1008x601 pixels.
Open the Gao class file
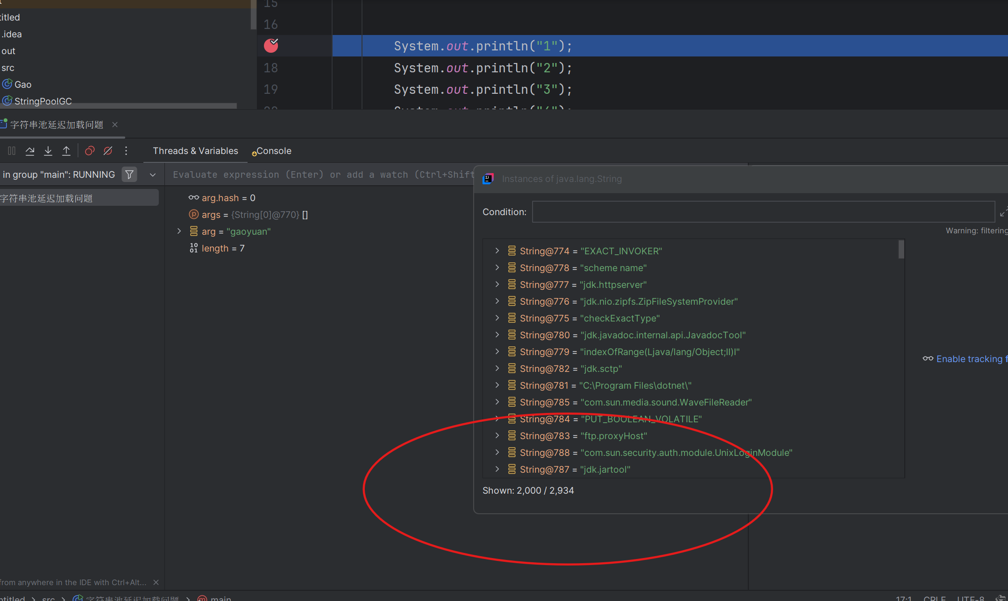(x=22, y=84)
